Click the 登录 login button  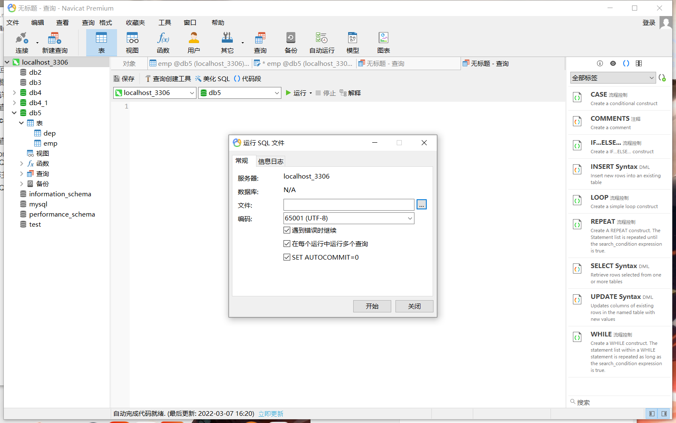pyautogui.click(x=649, y=23)
